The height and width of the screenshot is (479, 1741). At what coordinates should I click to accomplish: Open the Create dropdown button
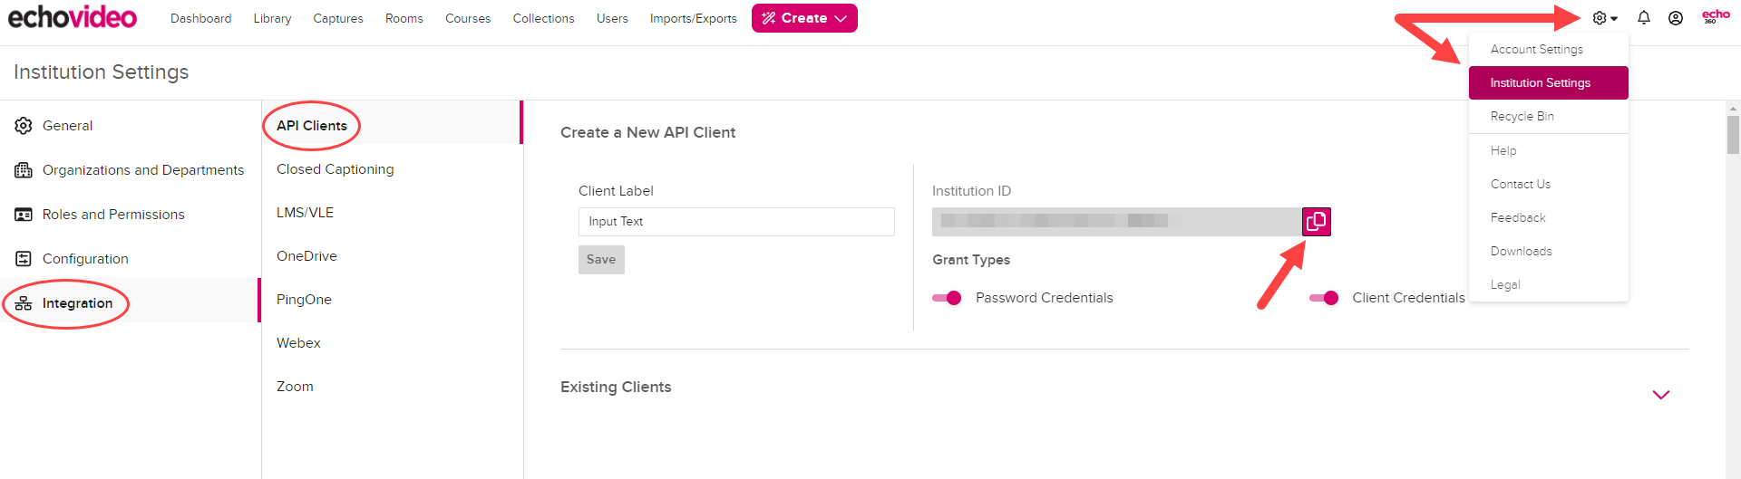(804, 18)
